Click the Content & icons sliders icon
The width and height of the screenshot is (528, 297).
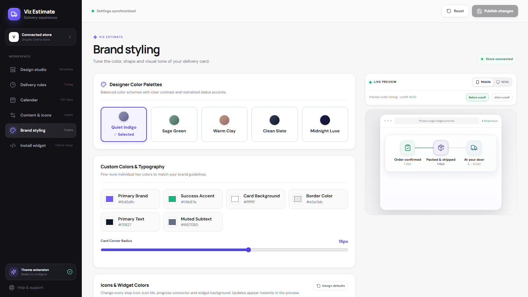[13, 115]
